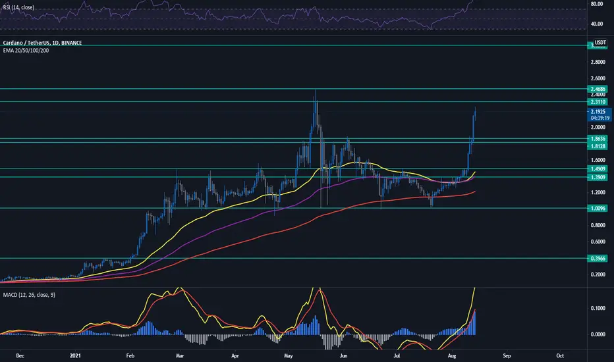
Task: Click the 04:39:19 candle countdown timer
Action: (600, 118)
